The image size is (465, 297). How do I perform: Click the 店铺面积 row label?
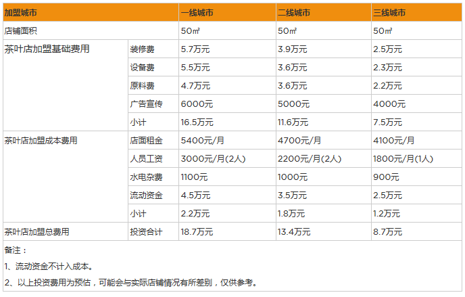click(21, 31)
